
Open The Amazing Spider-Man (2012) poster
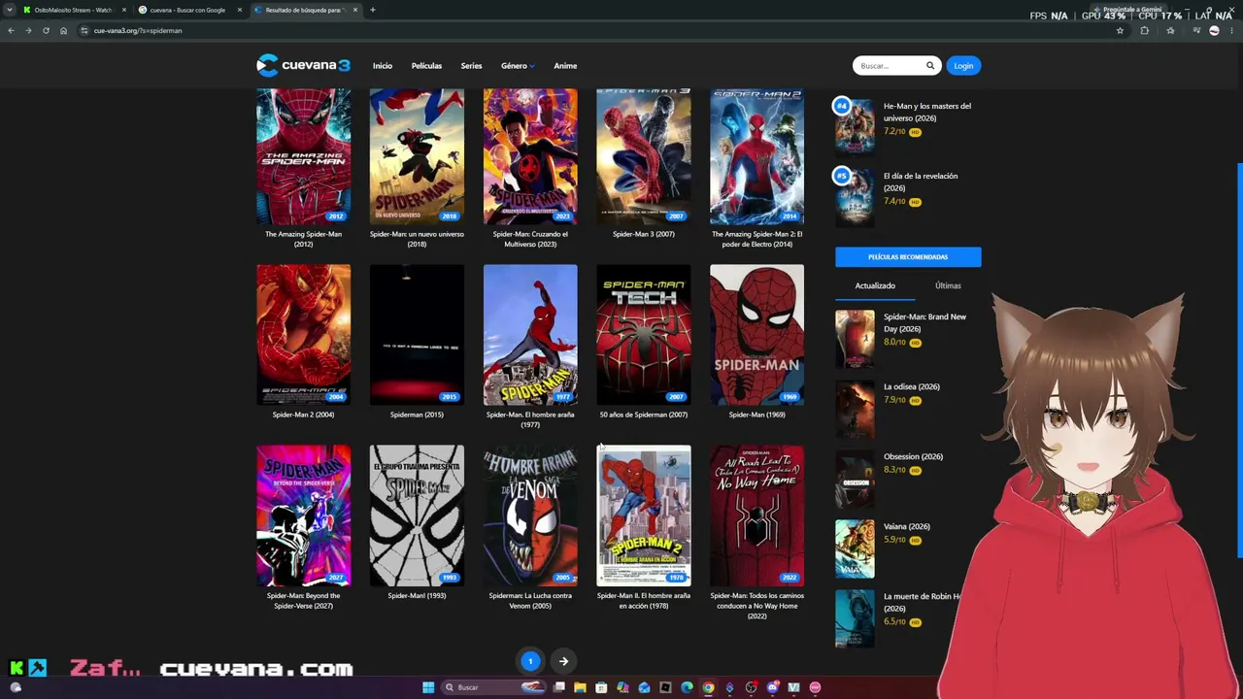tap(303, 156)
